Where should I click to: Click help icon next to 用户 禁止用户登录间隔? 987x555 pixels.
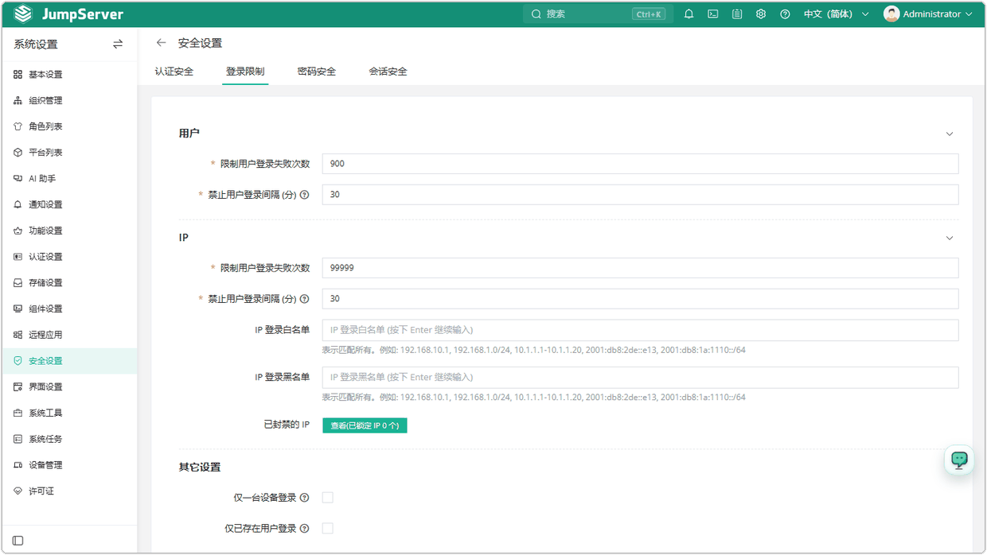[x=304, y=195]
